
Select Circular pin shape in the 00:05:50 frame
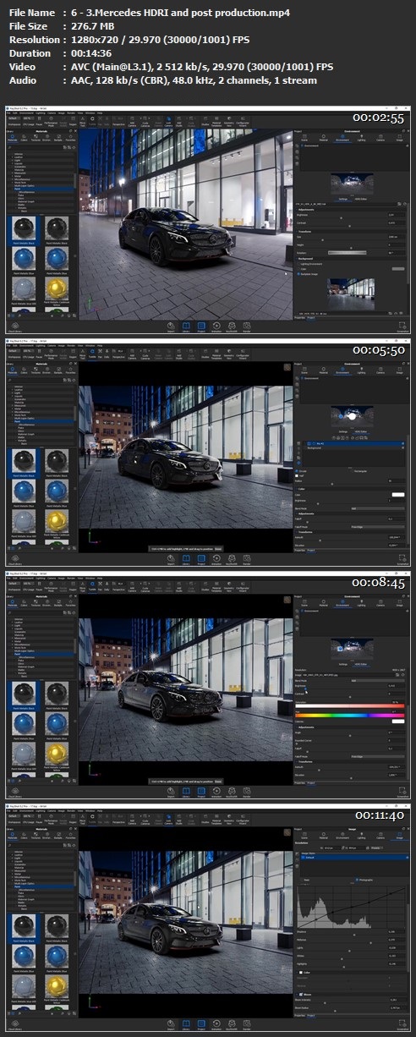tap(301, 471)
